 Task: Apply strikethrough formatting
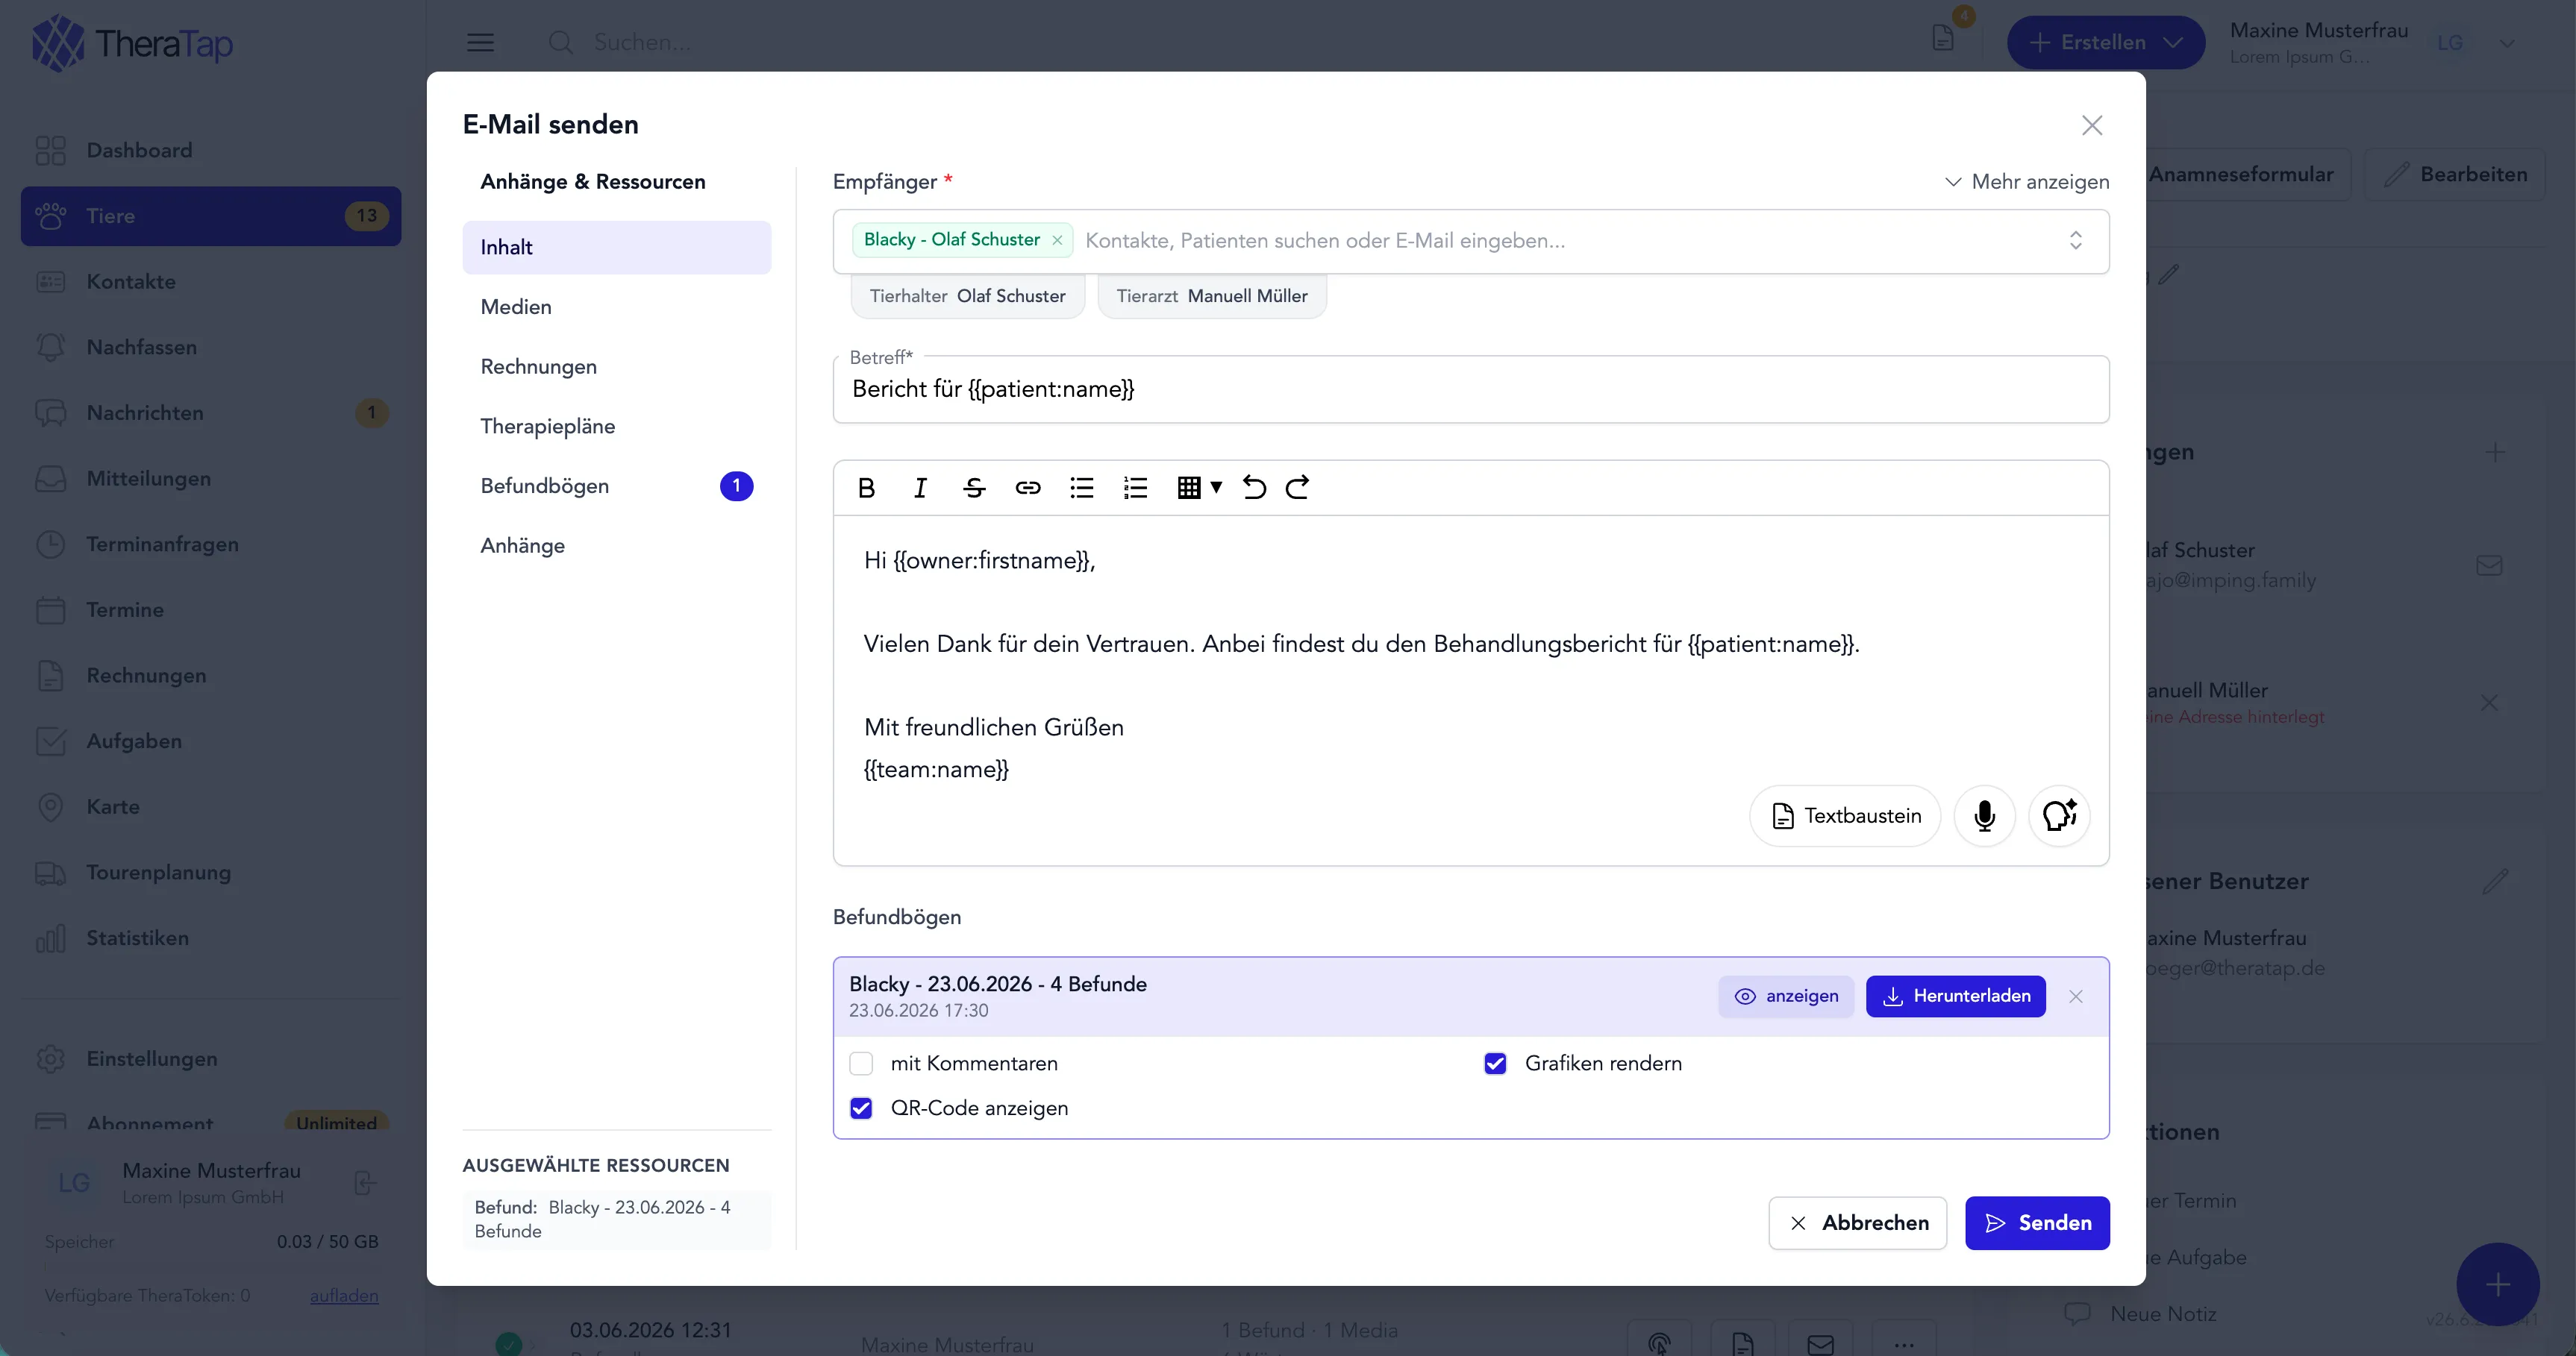(x=974, y=488)
